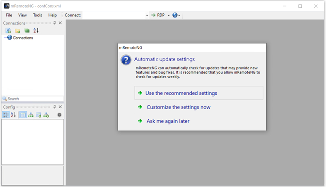Show Inheritance view in Config toolbar
Screen dimensions: 326x187
pyautogui.click(x=31, y=115)
